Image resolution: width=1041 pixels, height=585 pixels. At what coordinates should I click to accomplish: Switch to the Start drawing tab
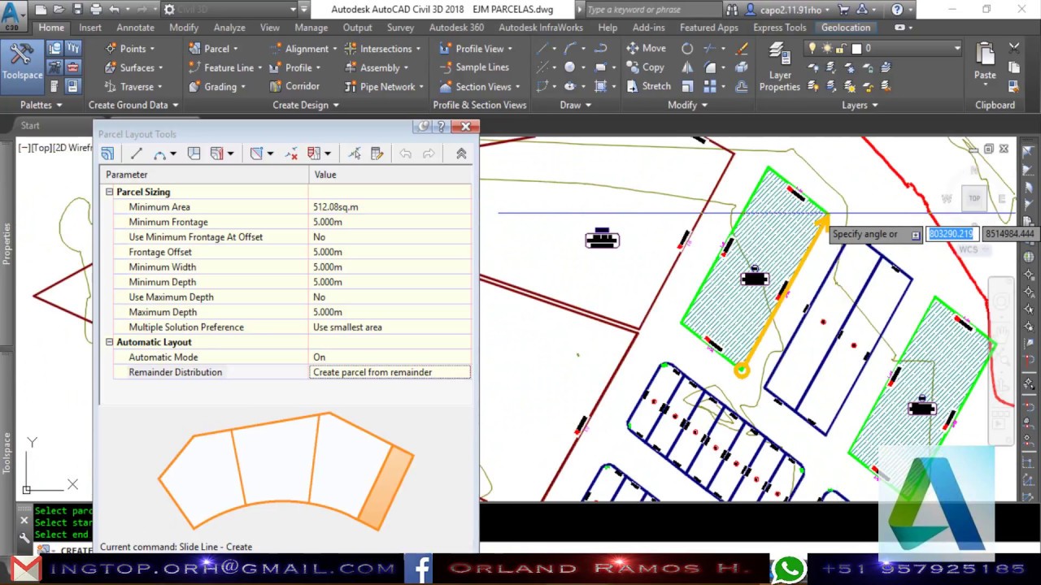pyautogui.click(x=30, y=125)
